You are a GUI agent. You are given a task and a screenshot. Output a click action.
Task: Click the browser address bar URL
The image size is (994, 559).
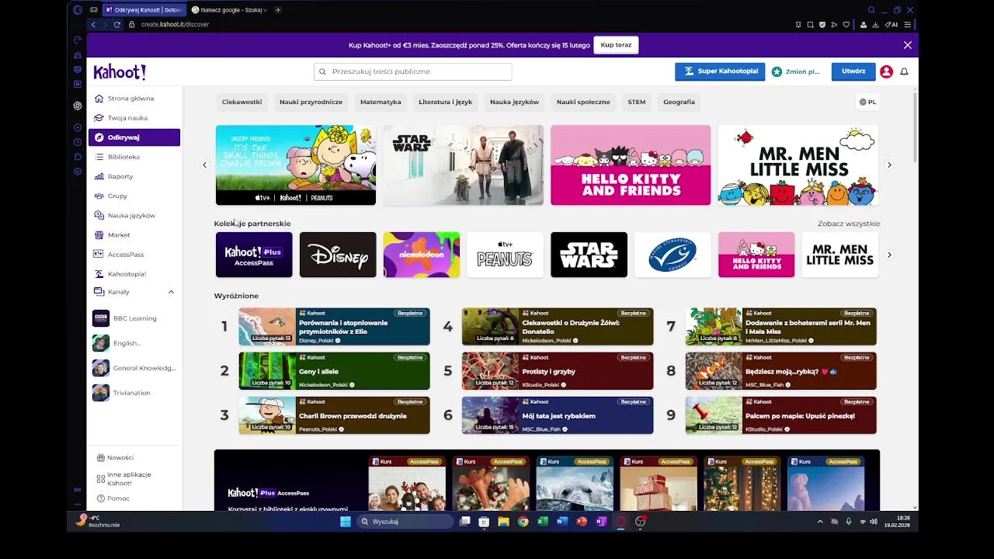[175, 24]
